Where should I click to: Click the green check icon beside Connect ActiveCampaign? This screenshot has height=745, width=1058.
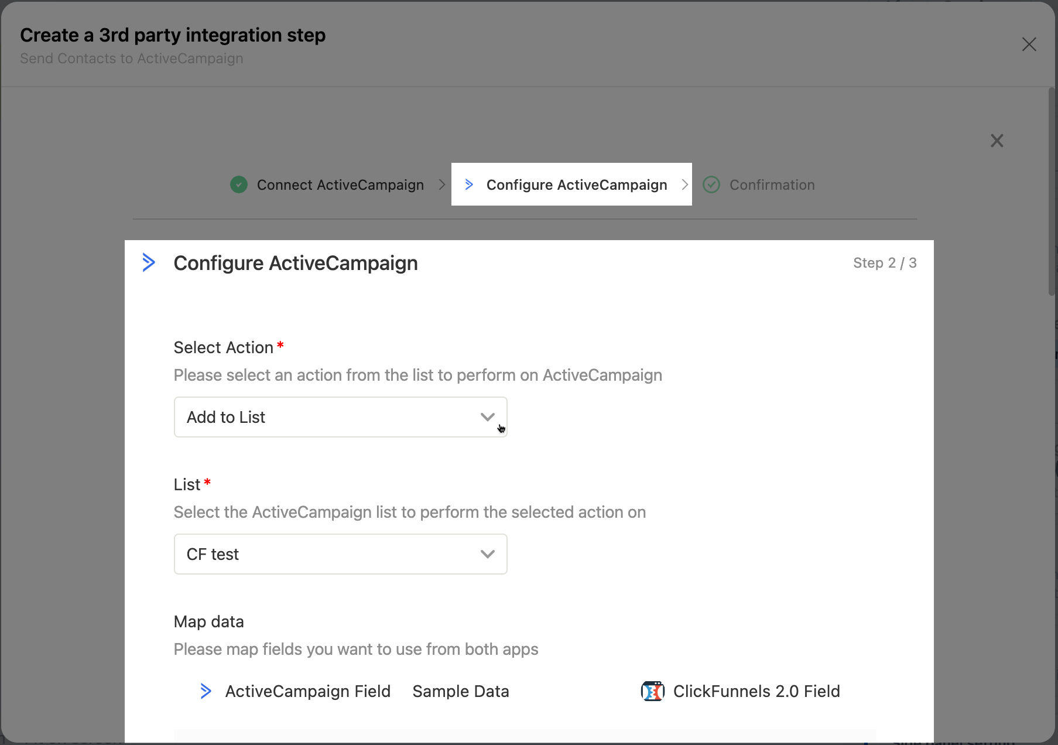[239, 184]
